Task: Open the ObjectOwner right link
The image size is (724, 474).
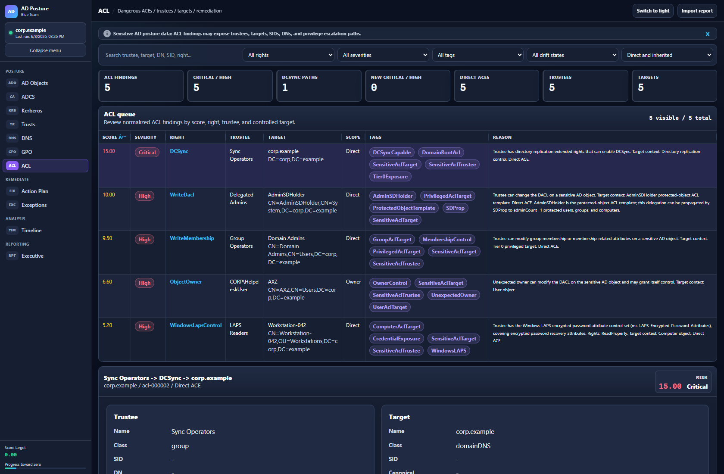Action: point(186,282)
